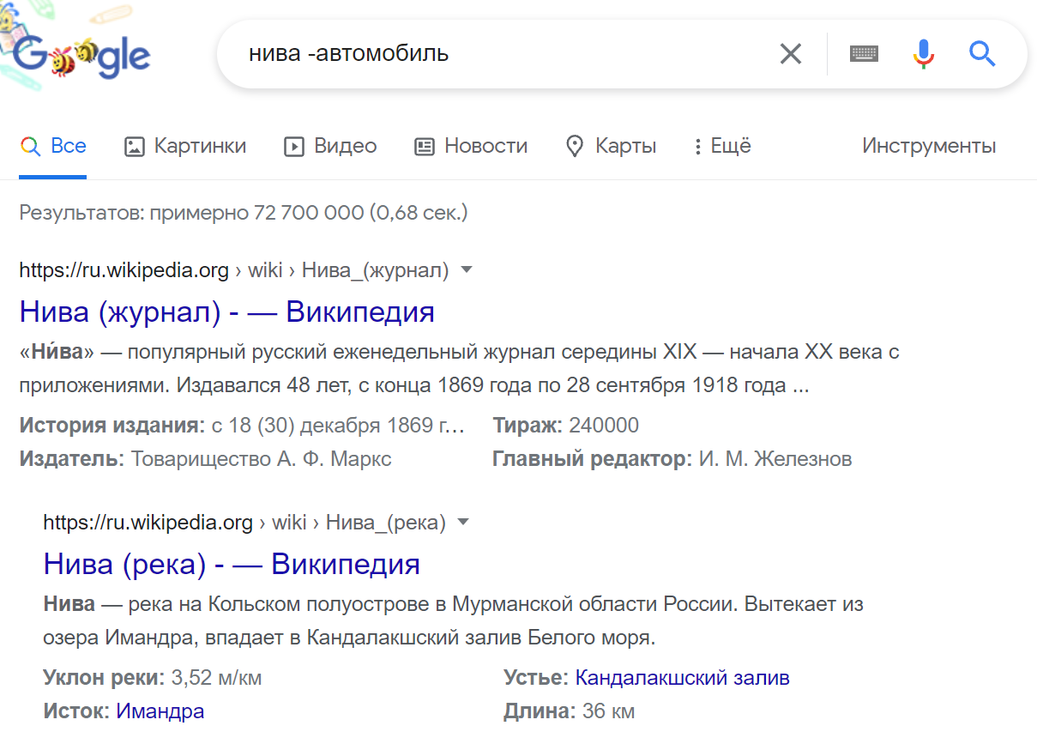Open the Видео results tab
The height and width of the screenshot is (756, 1037).
(330, 146)
